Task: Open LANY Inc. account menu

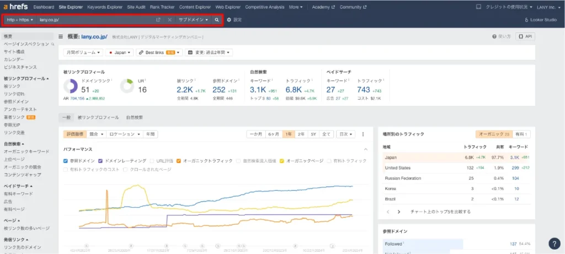Action: [x=549, y=7]
